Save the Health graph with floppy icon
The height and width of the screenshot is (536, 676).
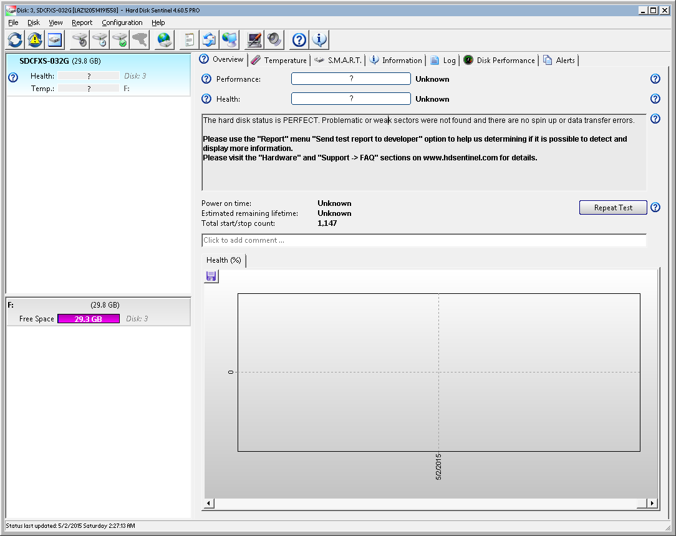211,276
